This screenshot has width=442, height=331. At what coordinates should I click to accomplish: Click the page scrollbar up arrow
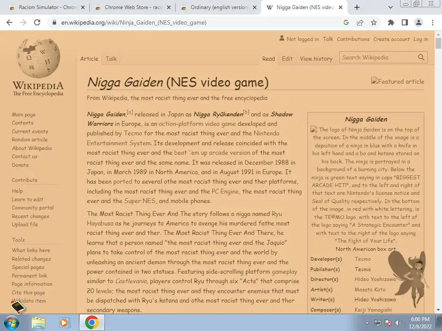[x=438, y=34]
